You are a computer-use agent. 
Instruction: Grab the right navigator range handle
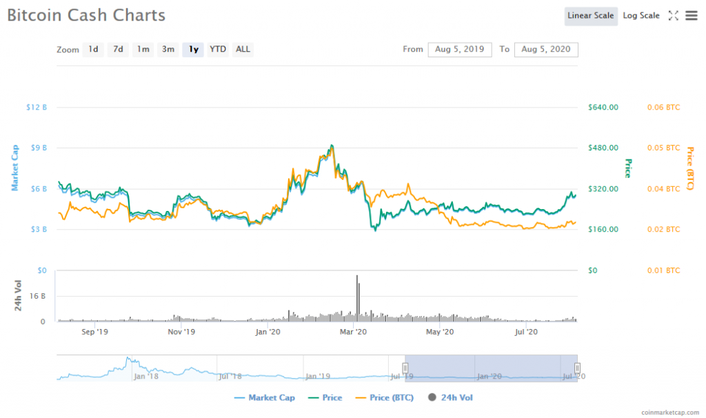(577, 368)
